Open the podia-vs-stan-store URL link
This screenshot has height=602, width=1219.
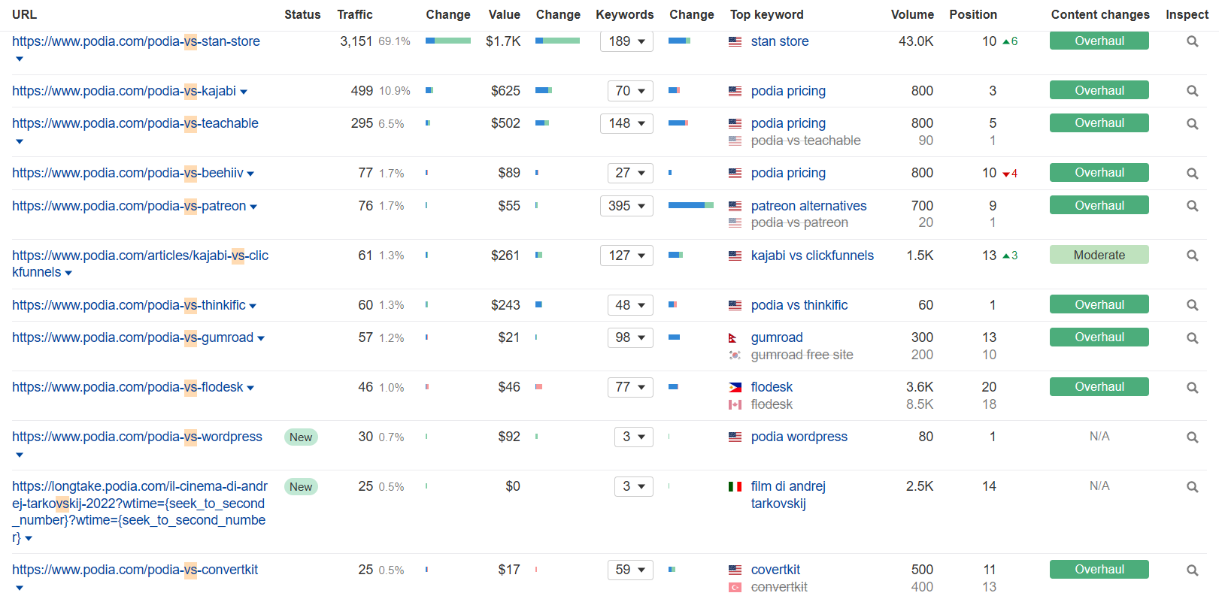coord(136,41)
